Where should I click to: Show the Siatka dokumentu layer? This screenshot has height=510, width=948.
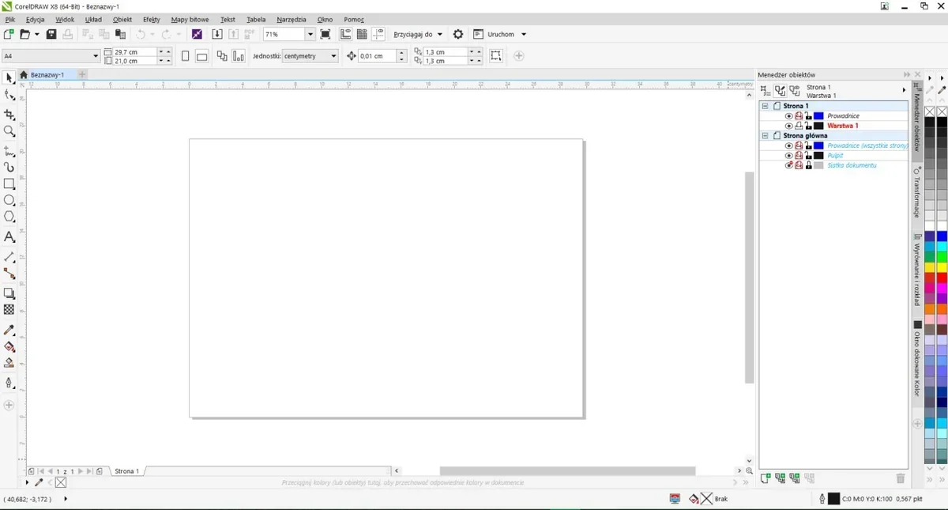[x=788, y=165]
